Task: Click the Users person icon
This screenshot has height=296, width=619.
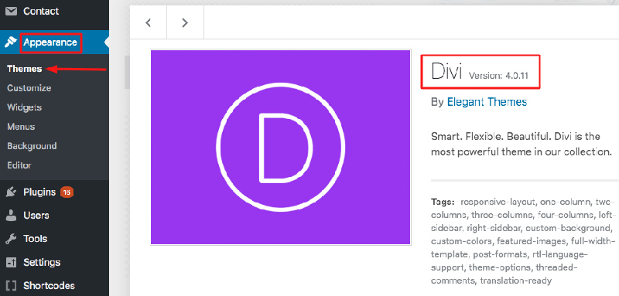Action: tap(11, 216)
